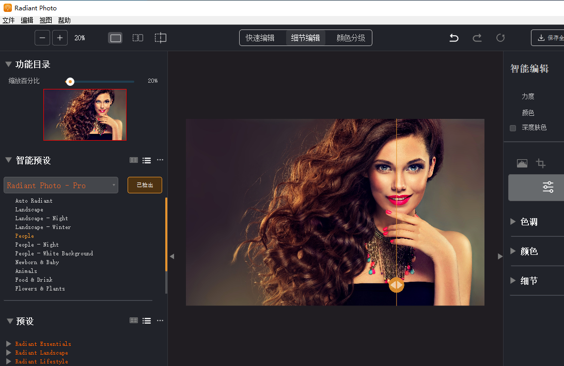Image resolution: width=564 pixels, height=366 pixels.
Task: Open the adjustment sliders icon tab
Action: (548, 187)
